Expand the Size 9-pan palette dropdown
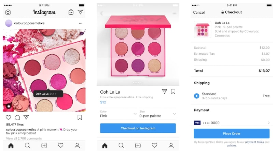 coord(157,114)
